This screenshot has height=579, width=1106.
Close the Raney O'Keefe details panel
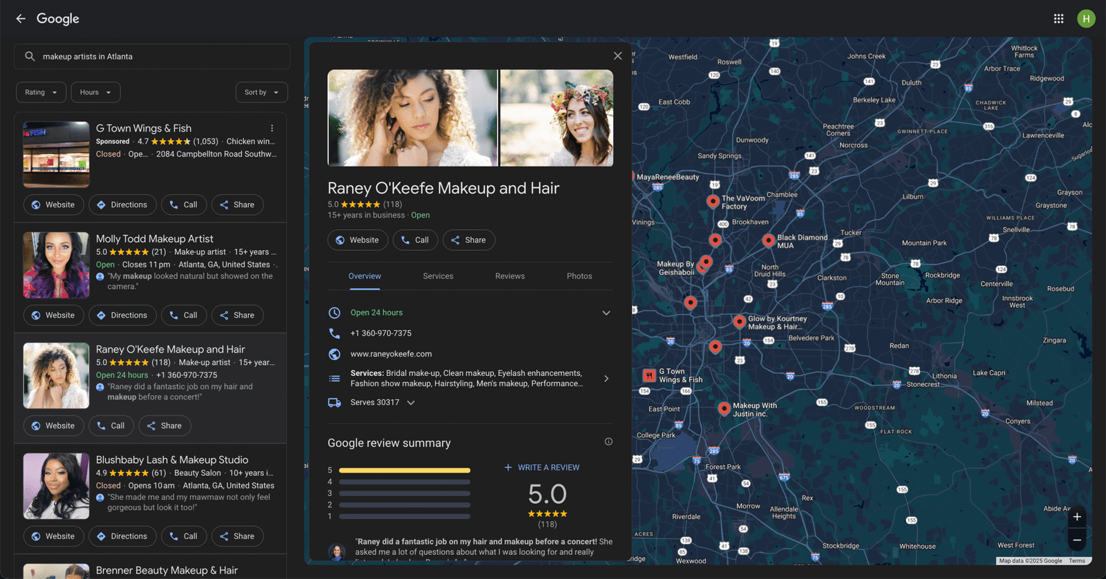pos(617,56)
